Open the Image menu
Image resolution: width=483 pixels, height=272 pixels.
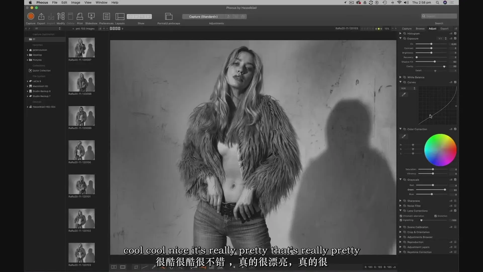[x=75, y=3]
